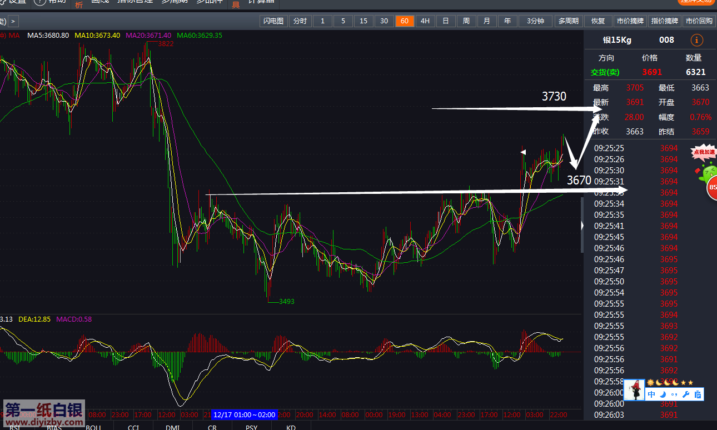The height and width of the screenshot is (430, 717).
Task: Click the green mascot accelerator icon
Action: (x=708, y=172)
